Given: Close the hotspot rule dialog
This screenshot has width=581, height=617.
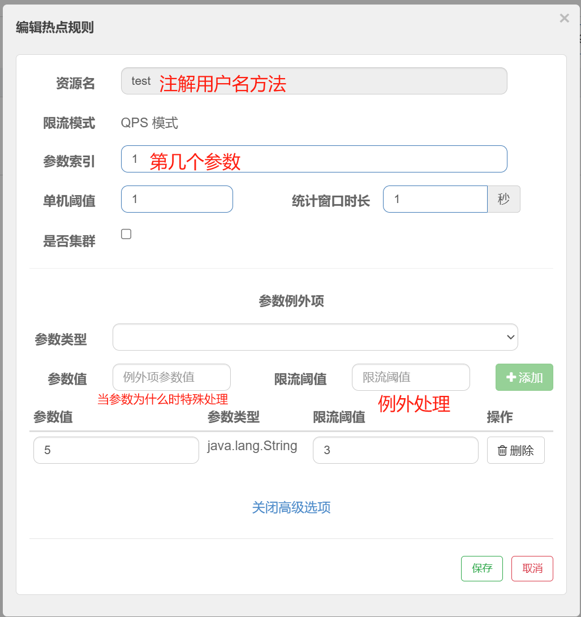Looking at the screenshot, I should 564,19.
